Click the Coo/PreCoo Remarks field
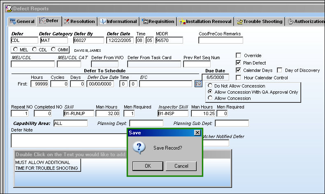 pyautogui.click(x=221, y=40)
